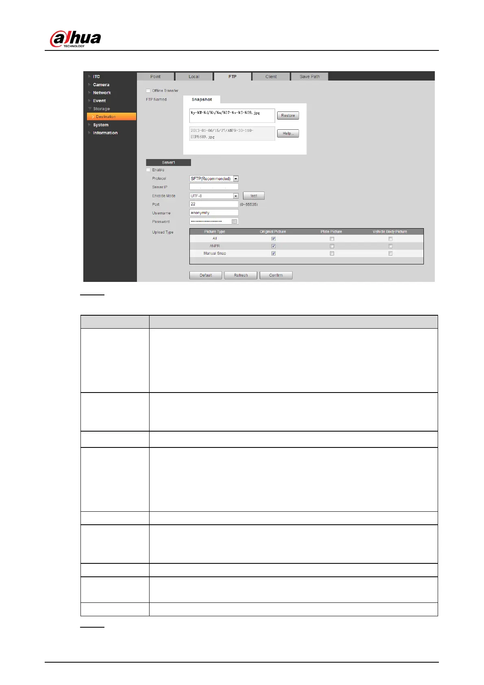Click the 'Vehicle Body Picture' column header

(390, 232)
